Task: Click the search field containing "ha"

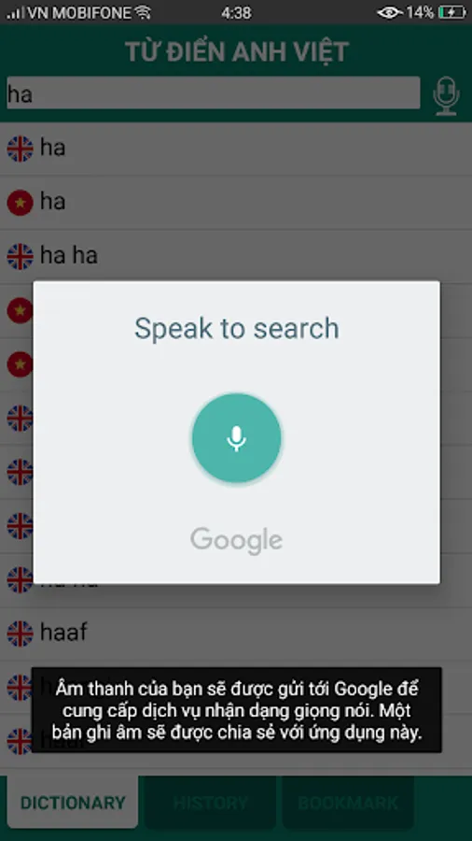Action: tap(213, 93)
